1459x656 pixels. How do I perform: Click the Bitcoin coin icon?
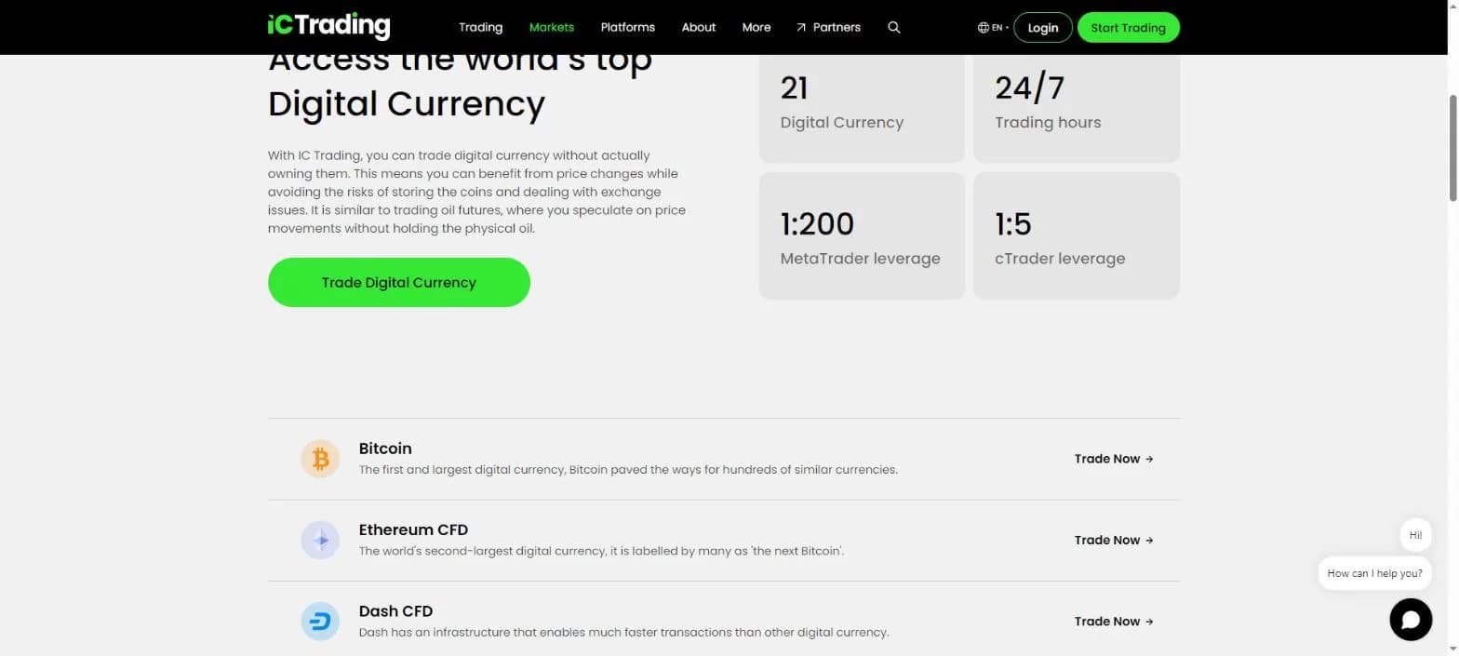(x=320, y=459)
